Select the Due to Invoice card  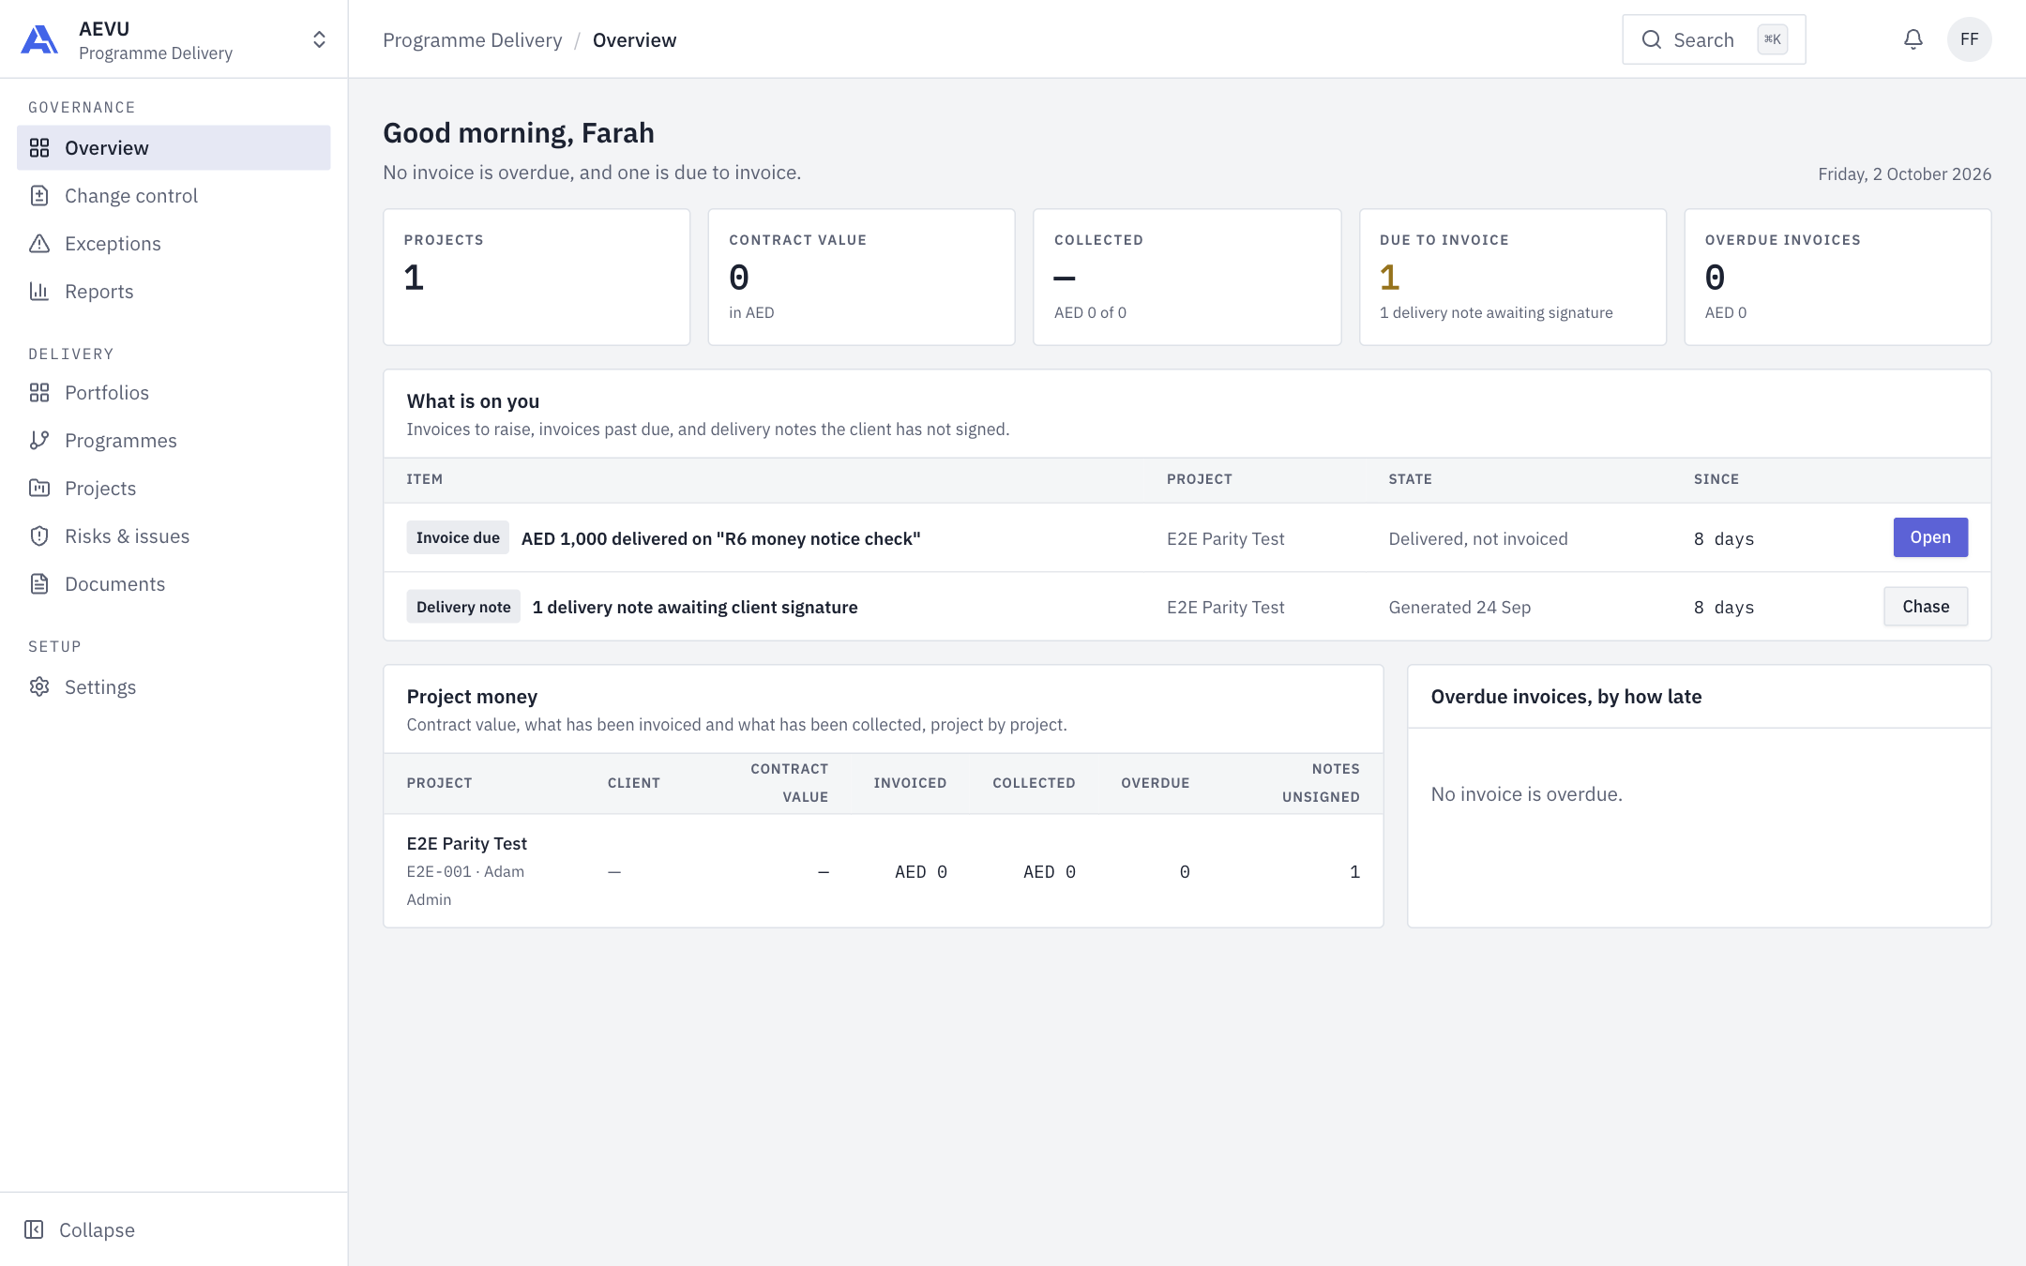(1512, 277)
